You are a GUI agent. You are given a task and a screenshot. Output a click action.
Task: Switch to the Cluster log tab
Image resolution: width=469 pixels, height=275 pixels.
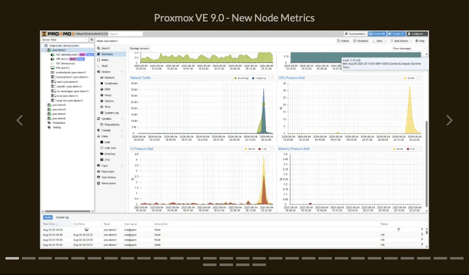pyautogui.click(x=62, y=218)
